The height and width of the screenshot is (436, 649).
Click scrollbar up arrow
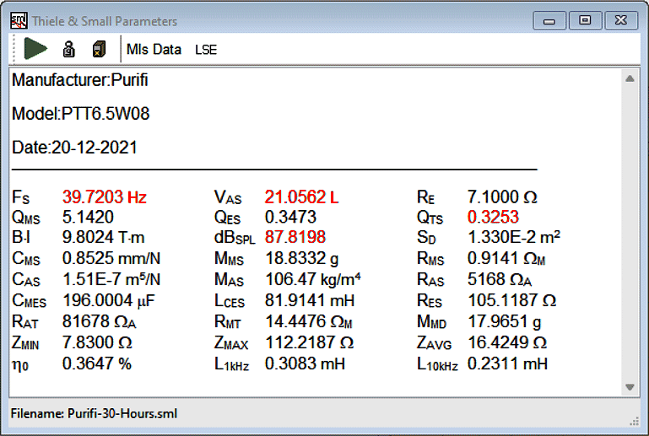click(630, 78)
